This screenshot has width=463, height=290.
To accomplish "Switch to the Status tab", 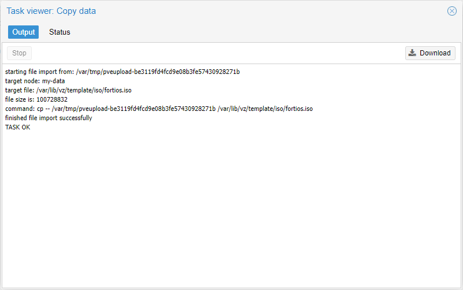I will click(59, 32).
